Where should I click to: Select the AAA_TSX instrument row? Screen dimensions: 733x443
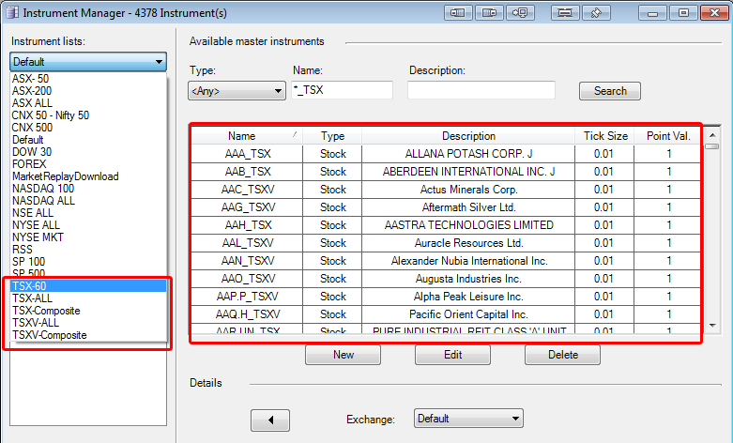pyautogui.click(x=446, y=154)
